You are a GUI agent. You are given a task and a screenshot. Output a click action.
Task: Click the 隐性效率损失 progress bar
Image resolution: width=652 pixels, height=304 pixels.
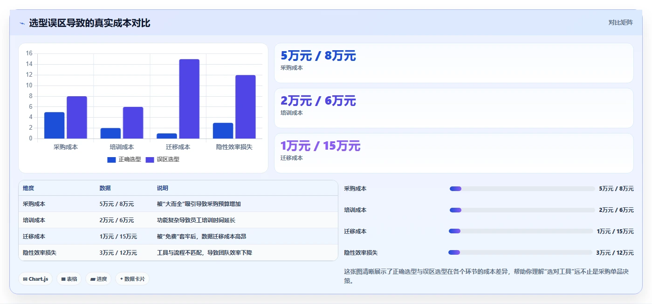[x=520, y=252]
